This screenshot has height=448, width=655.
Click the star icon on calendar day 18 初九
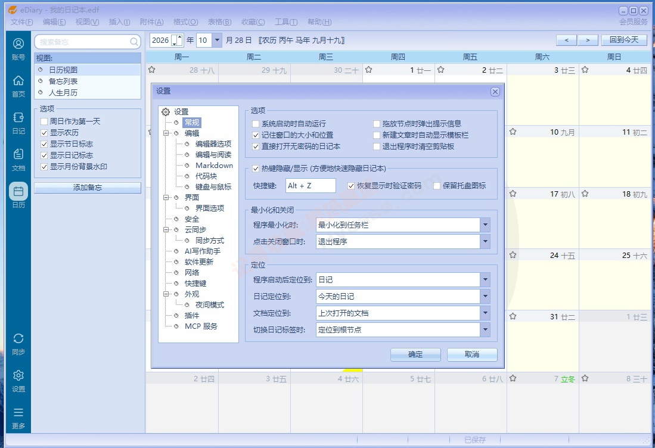click(x=585, y=194)
